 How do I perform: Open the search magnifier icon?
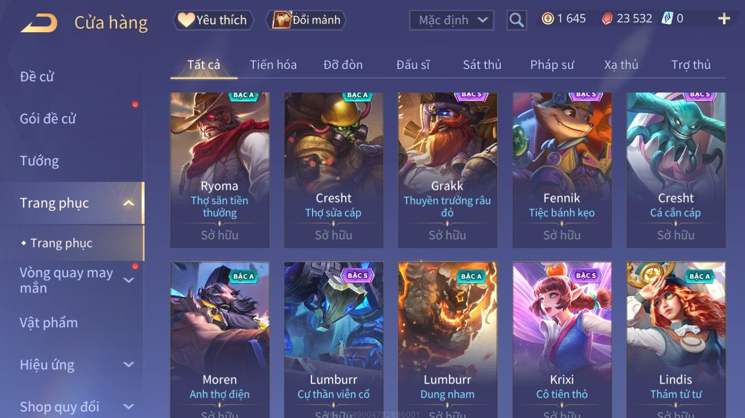516,20
